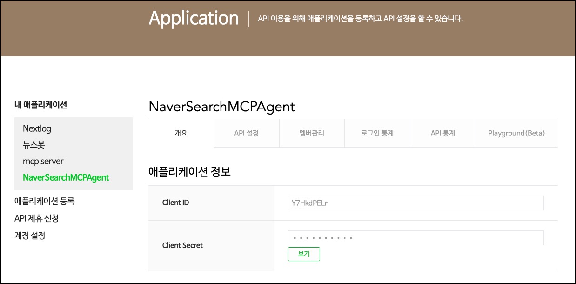View the 로그인 통계 tab
Screen dimensions: 576x284
click(377, 133)
